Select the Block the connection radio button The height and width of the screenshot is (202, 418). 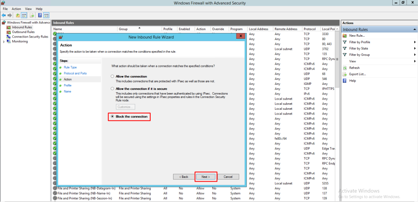coord(113,117)
